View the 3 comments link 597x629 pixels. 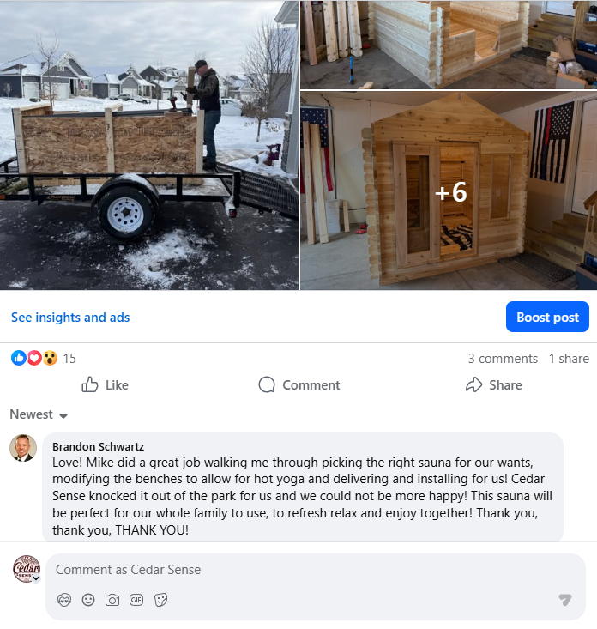click(503, 358)
